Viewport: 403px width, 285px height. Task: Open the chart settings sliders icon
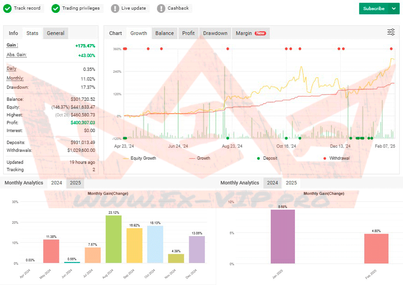click(391, 32)
